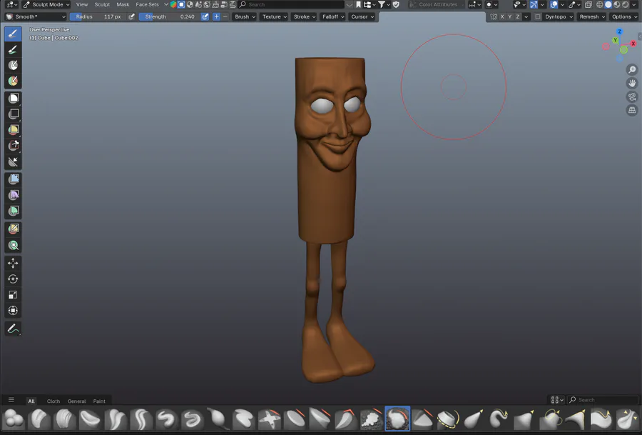Viewport: 642px width, 435px height.
Task: Open the viewport shading options arrow
Action: pyautogui.click(x=635, y=4)
